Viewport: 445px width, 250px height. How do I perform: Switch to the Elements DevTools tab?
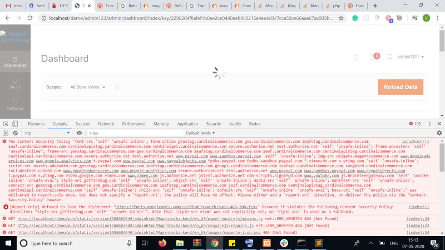pos(36,124)
